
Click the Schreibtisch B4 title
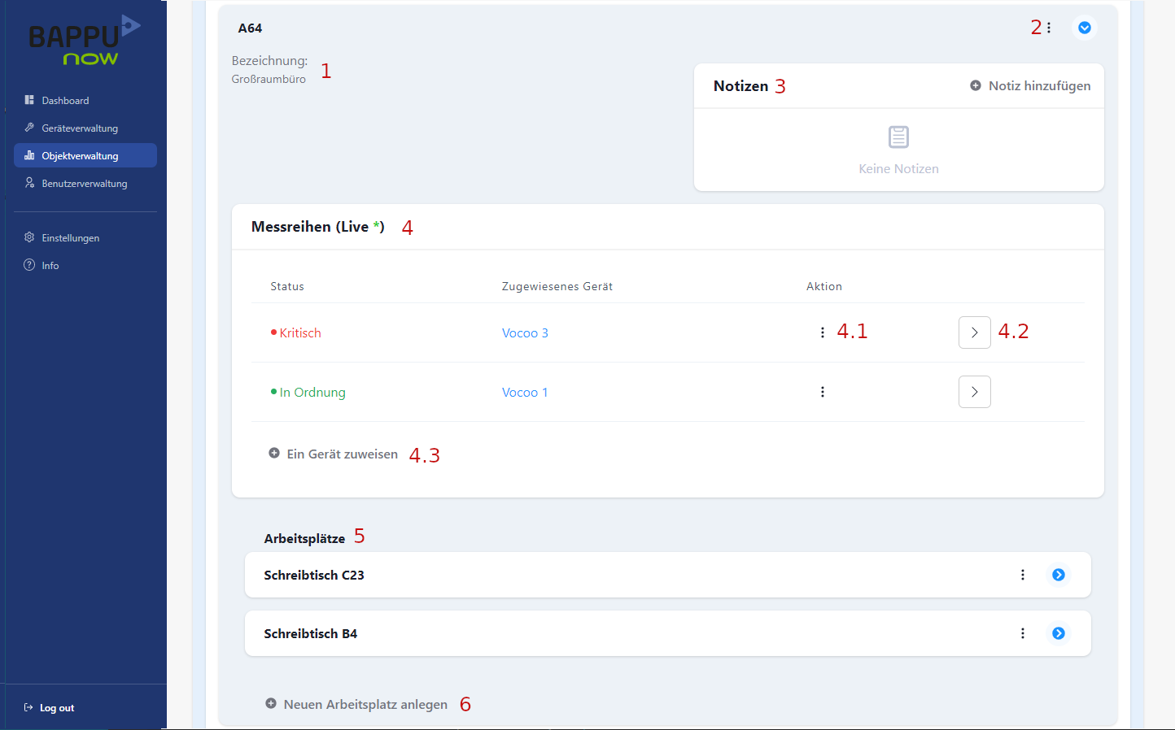point(311,633)
